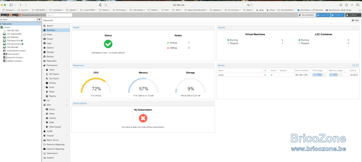362x162 pixels.
Task: Sort Nodes table by Memory usage column
Action: [336, 70]
